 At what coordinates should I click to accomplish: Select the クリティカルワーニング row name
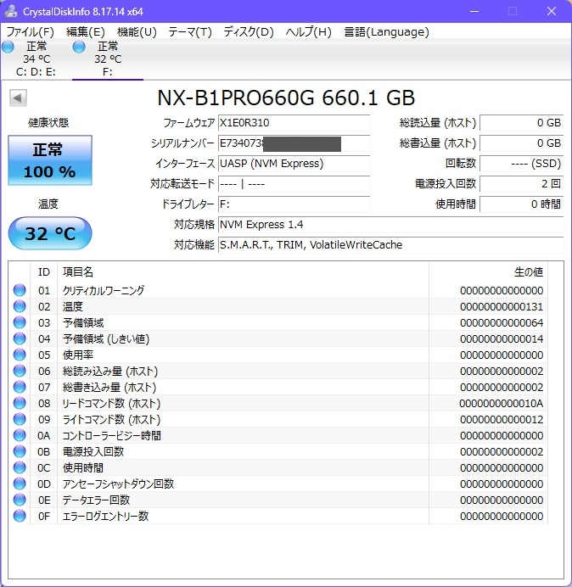104,290
